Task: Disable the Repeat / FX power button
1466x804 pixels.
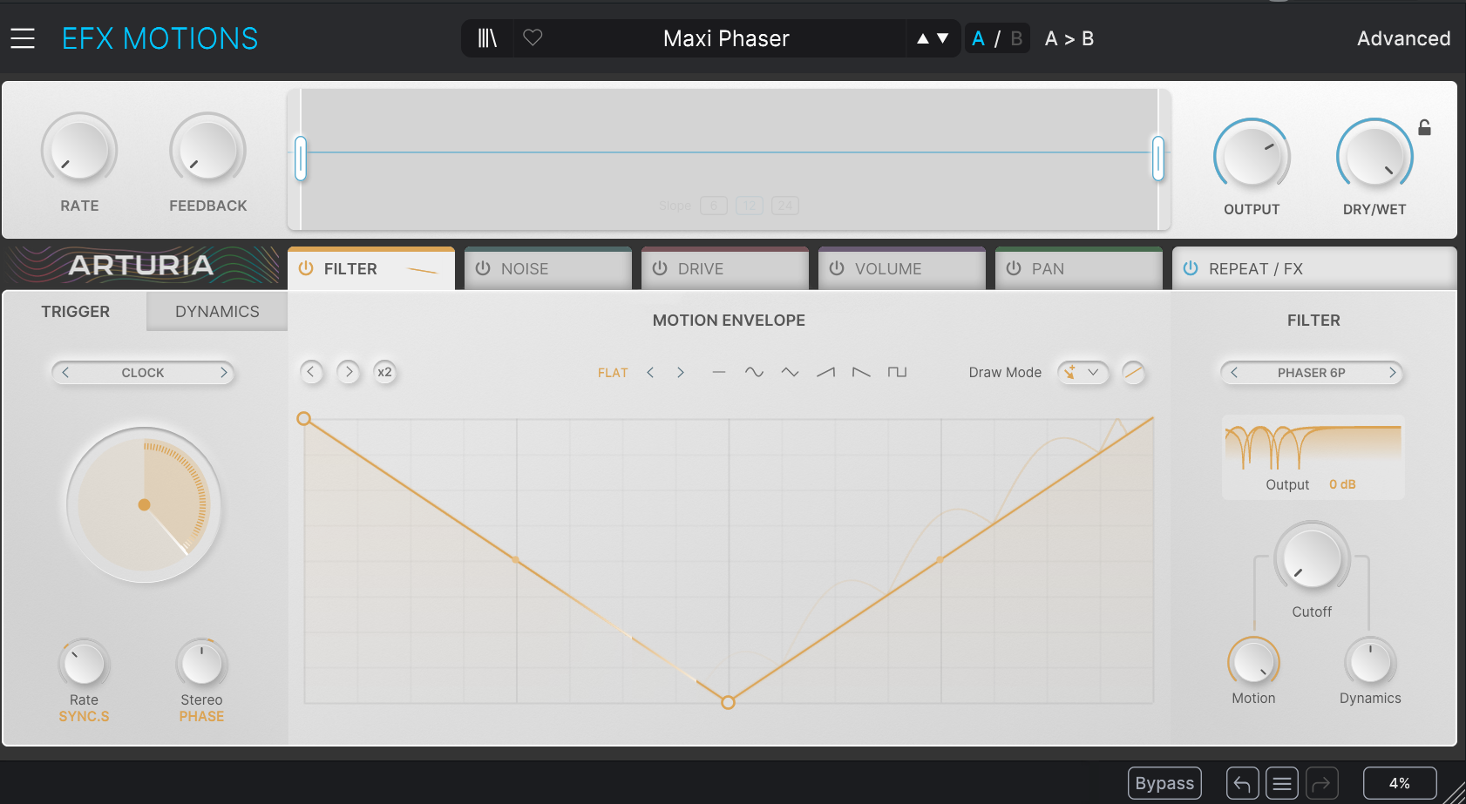Action: (x=1191, y=268)
